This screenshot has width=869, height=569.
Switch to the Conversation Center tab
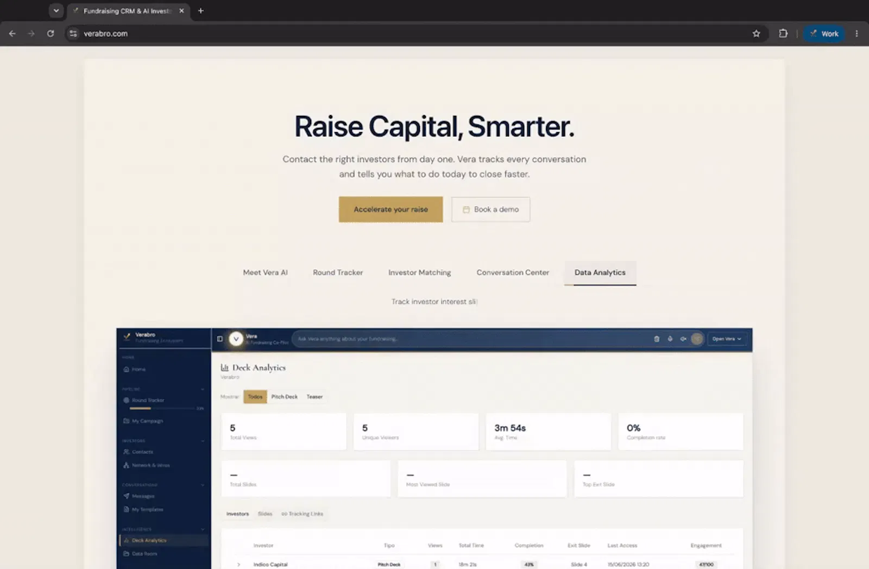coord(513,272)
